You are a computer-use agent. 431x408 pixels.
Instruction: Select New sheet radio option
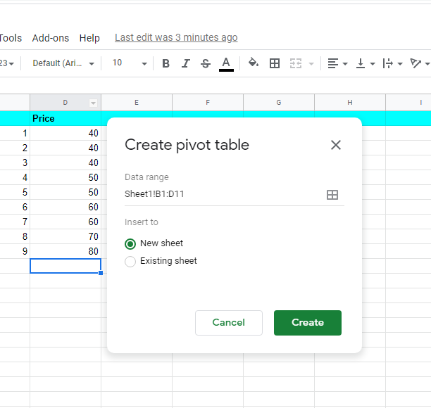coord(130,244)
